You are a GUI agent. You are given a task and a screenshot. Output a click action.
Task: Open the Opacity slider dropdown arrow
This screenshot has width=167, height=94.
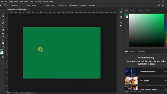(x=56, y=5)
